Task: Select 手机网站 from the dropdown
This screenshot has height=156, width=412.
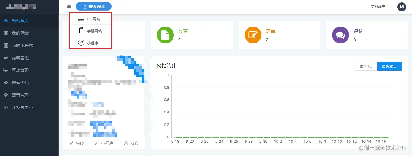Action: (x=90, y=31)
